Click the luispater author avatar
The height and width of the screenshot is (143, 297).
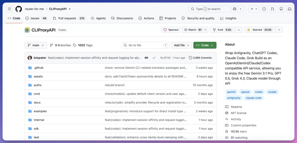click(30, 58)
